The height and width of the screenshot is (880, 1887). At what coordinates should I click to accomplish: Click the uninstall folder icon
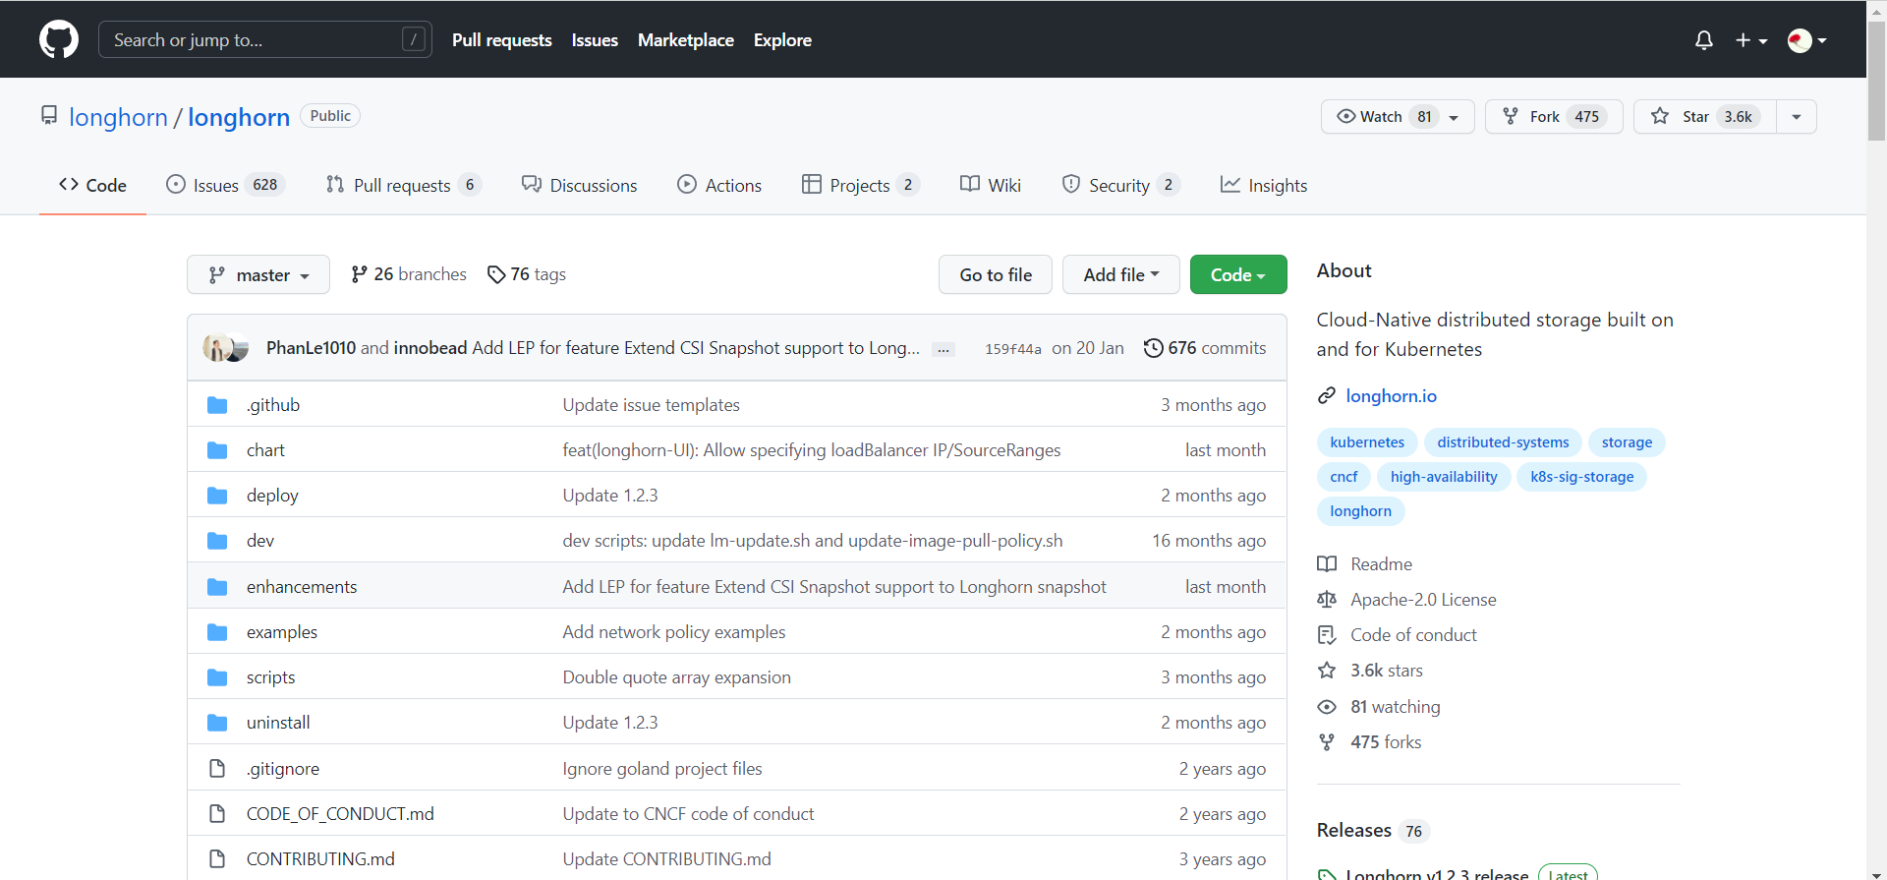click(x=217, y=723)
